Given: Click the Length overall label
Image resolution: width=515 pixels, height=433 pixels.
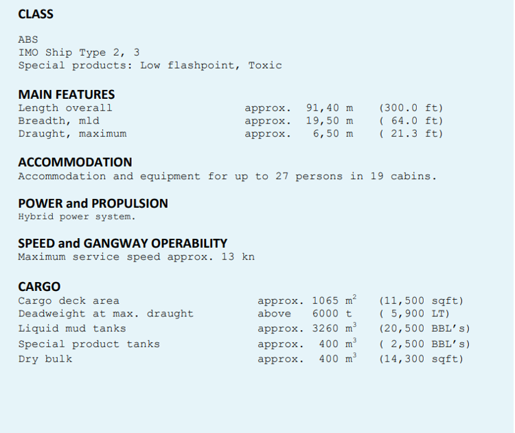Looking at the screenshot, I should (x=65, y=108).
